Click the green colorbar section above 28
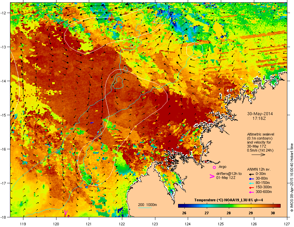294x227 pixels. 229,206
